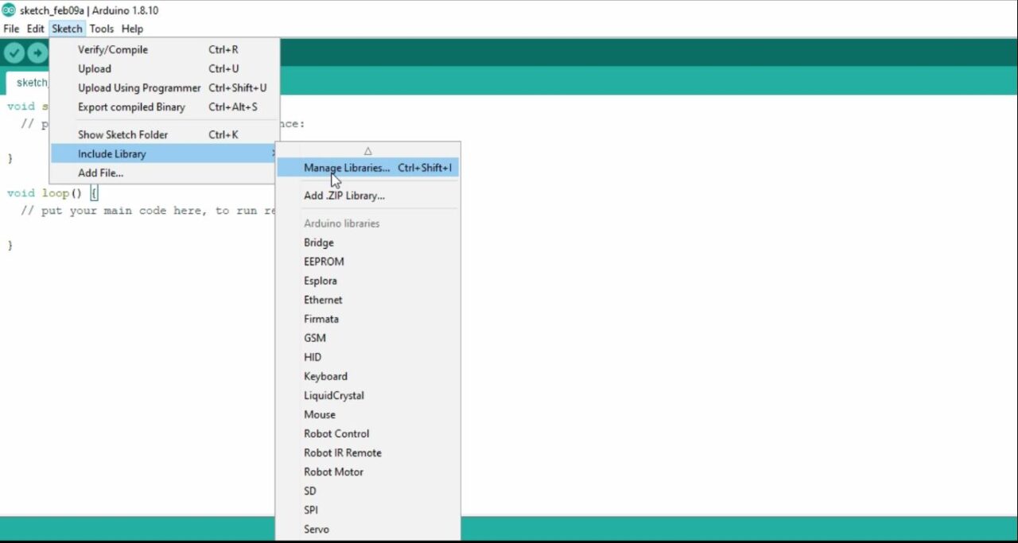Include the Keyboard library
Screen dimensions: 1018x543
click(x=367, y=376)
